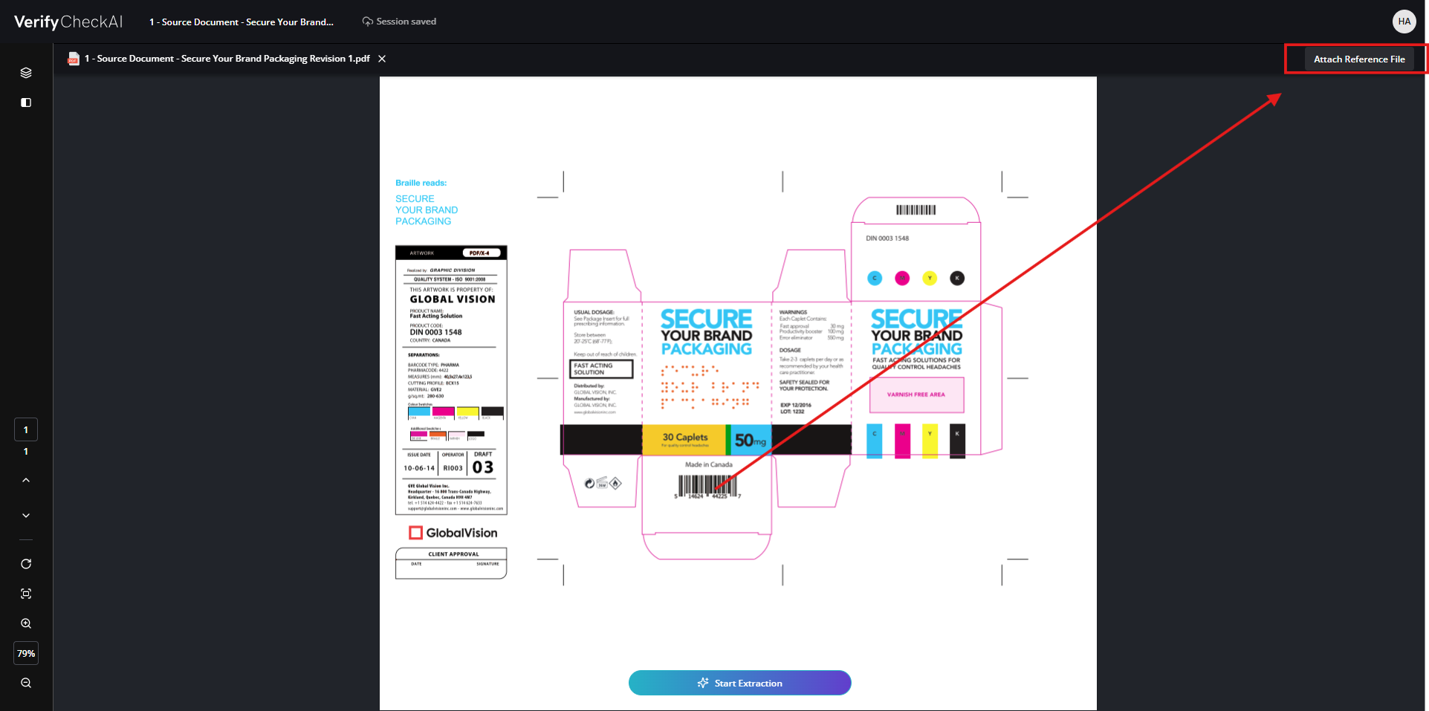Open the HA user avatar menu

coord(1404,22)
